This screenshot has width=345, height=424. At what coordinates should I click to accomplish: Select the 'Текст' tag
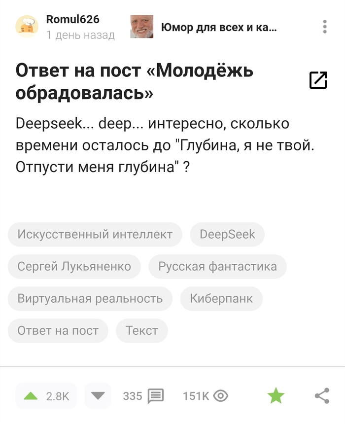point(141,331)
